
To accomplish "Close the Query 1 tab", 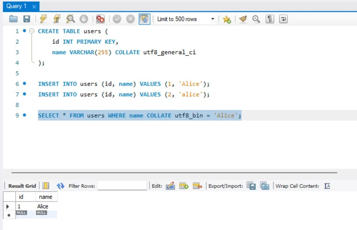I will 34,7.
